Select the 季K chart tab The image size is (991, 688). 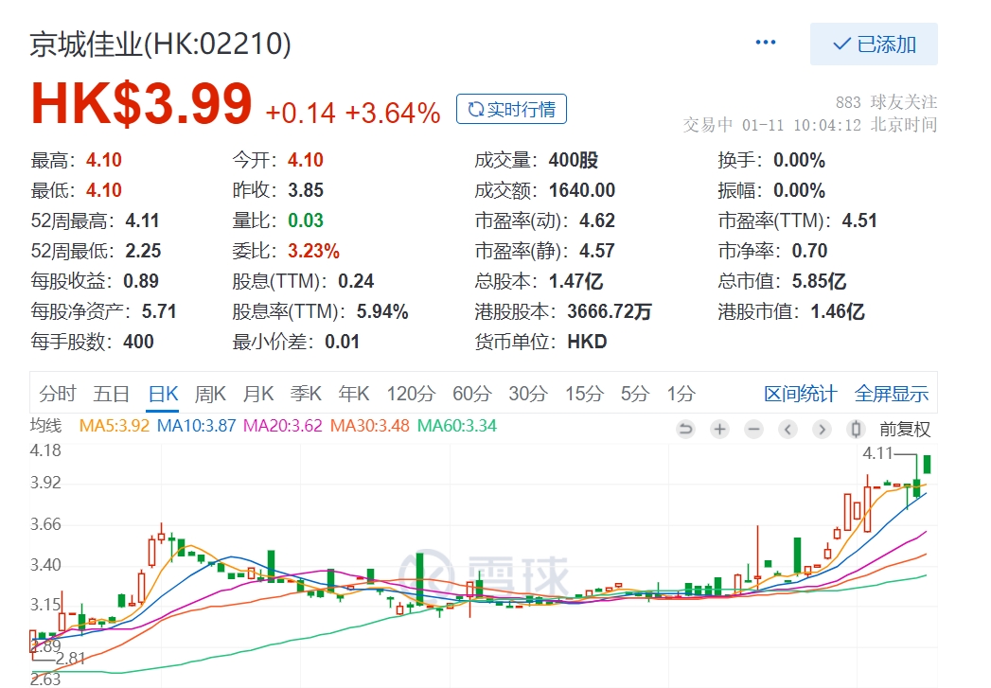[x=306, y=394]
